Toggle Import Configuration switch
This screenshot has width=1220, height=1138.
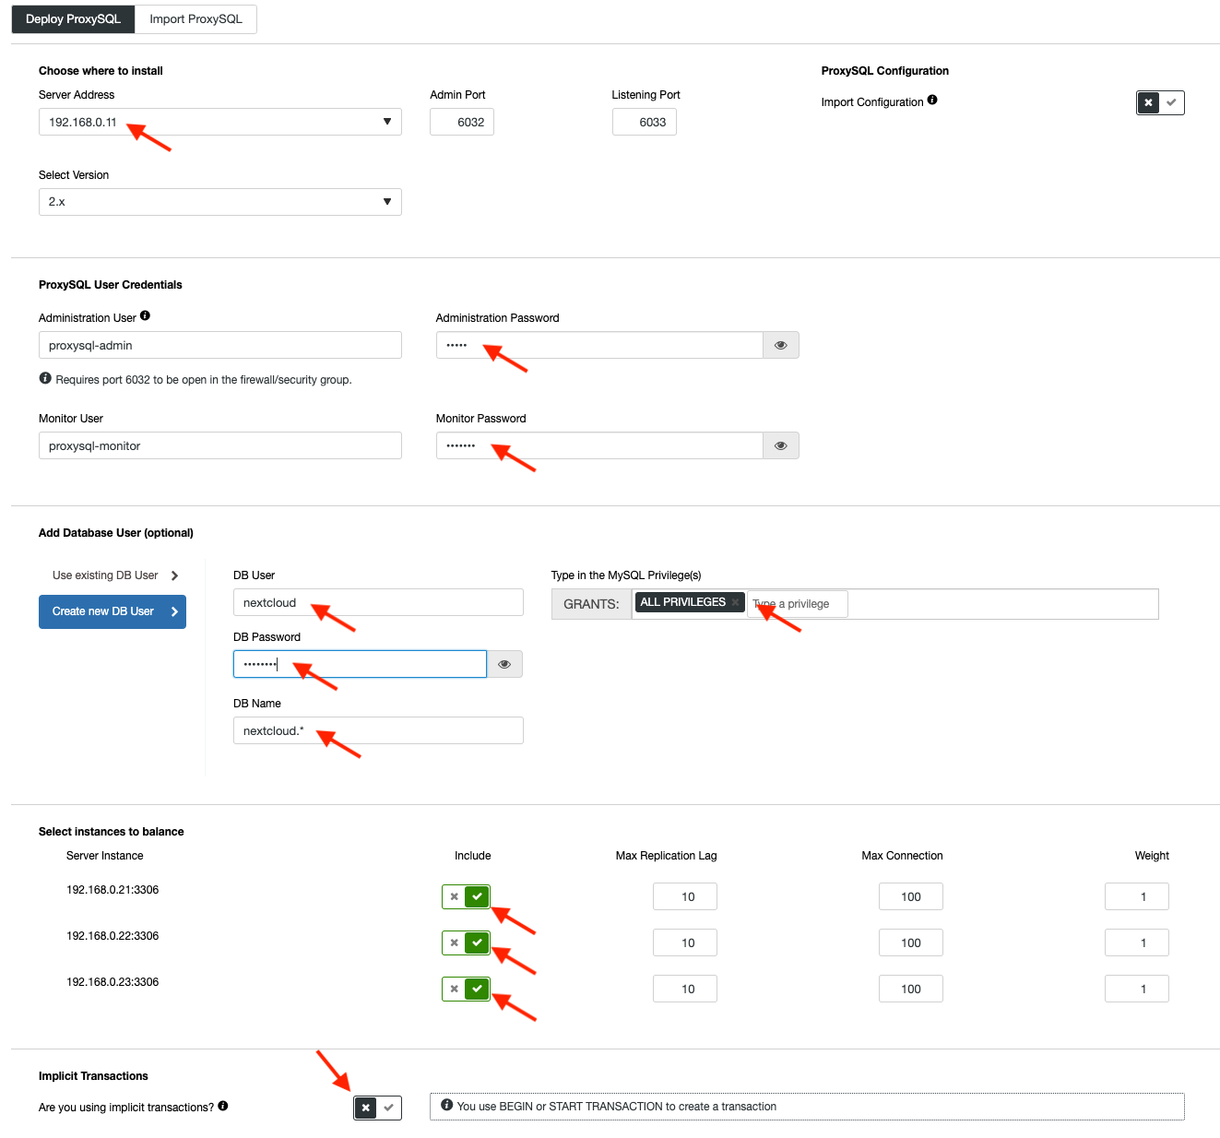[1160, 102]
